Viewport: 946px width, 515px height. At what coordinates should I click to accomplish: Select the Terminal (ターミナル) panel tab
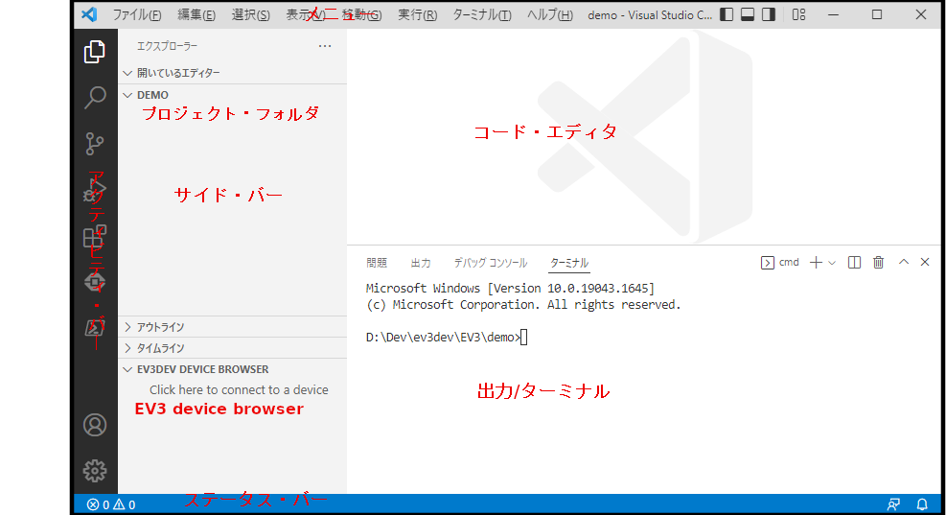(x=569, y=263)
